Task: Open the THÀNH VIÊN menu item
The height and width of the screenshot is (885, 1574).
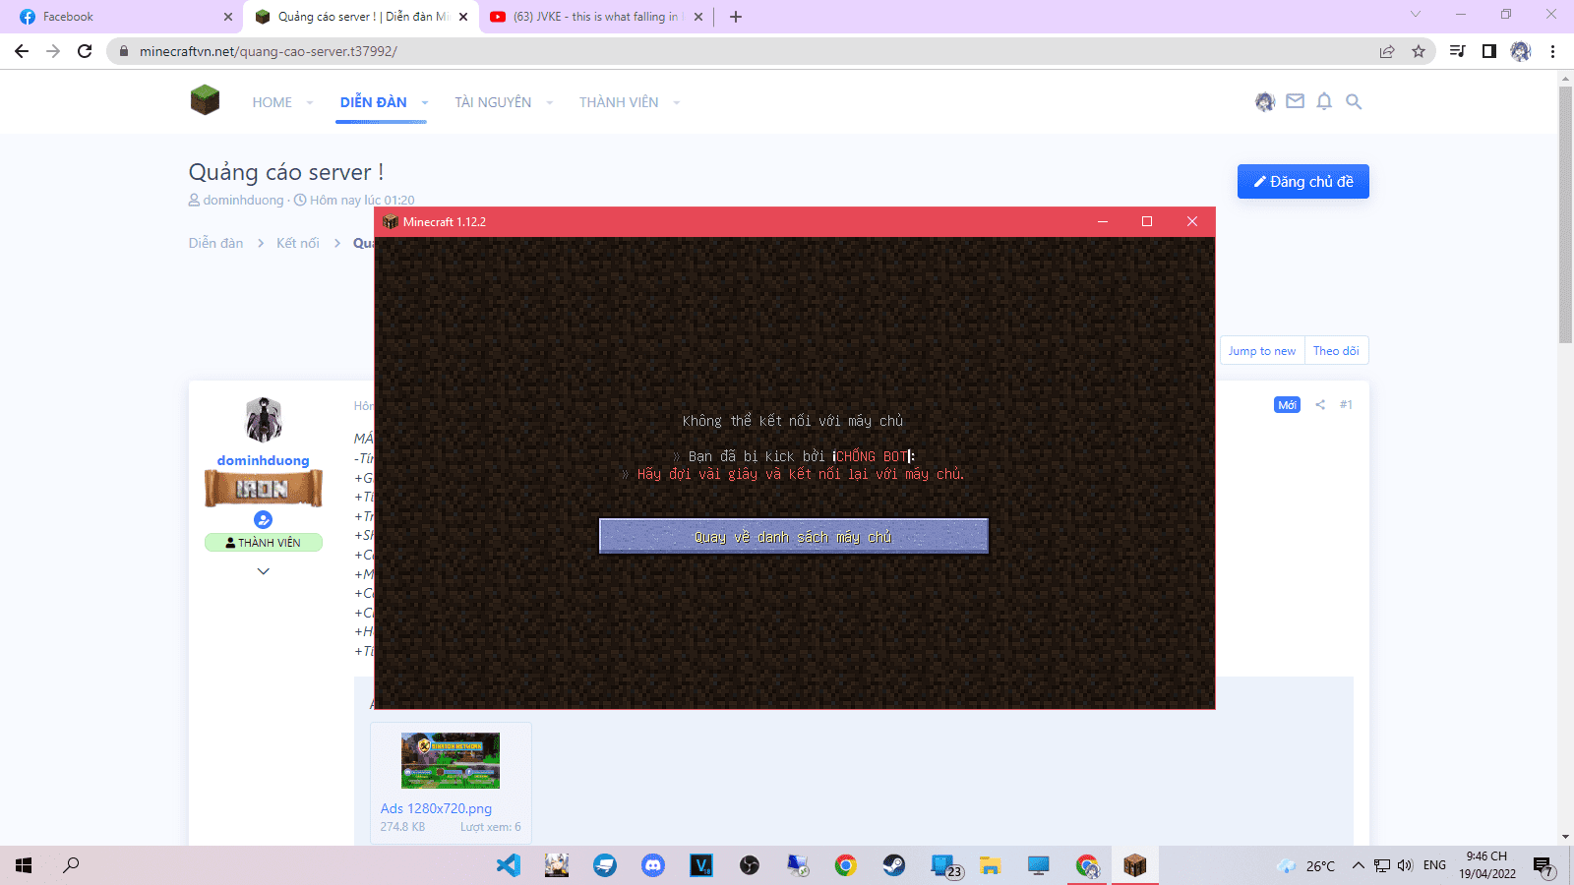Action: point(618,102)
